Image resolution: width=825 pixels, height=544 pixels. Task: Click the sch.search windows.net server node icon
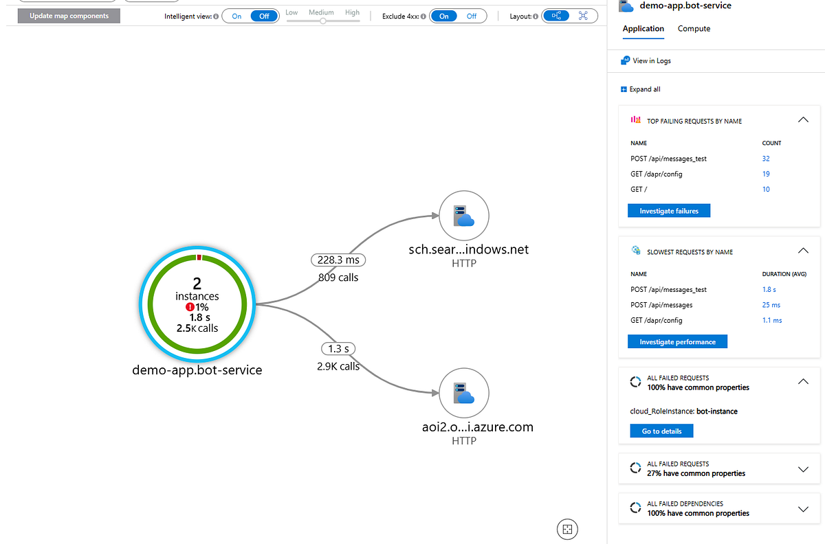tap(463, 216)
